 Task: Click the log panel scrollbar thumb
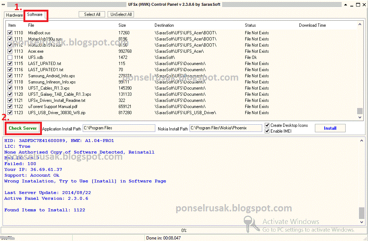tap(361, 213)
